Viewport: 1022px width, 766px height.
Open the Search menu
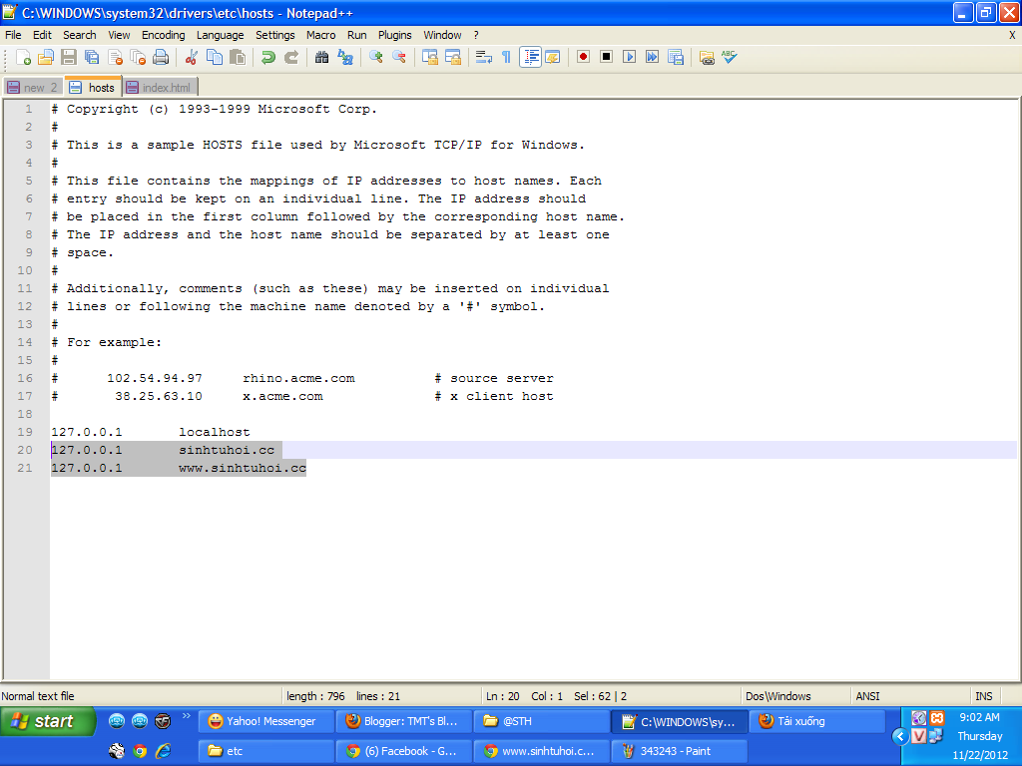pyautogui.click(x=80, y=35)
